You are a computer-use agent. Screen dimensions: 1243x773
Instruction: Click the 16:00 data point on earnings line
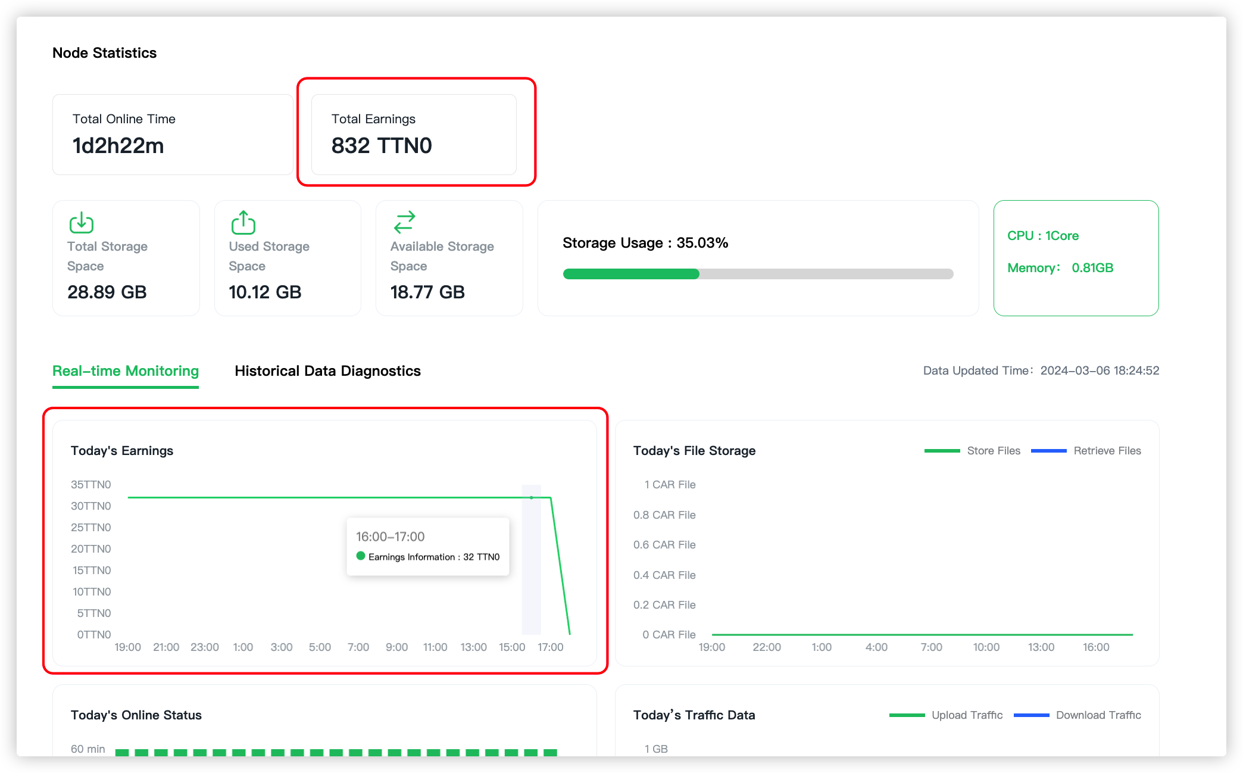(x=532, y=497)
